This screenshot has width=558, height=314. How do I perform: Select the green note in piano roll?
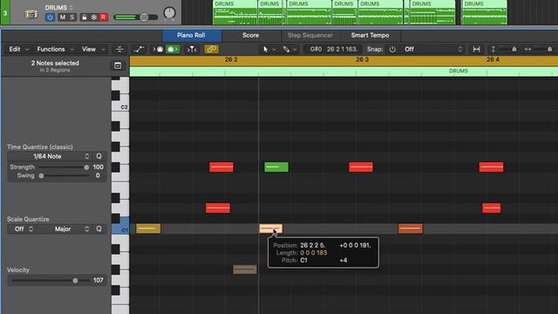tap(276, 167)
